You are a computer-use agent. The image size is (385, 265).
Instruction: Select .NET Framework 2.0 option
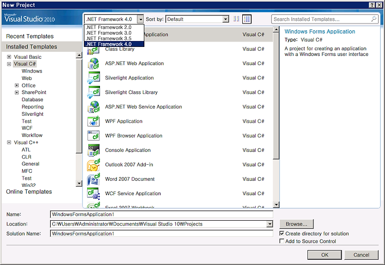(114, 27)
